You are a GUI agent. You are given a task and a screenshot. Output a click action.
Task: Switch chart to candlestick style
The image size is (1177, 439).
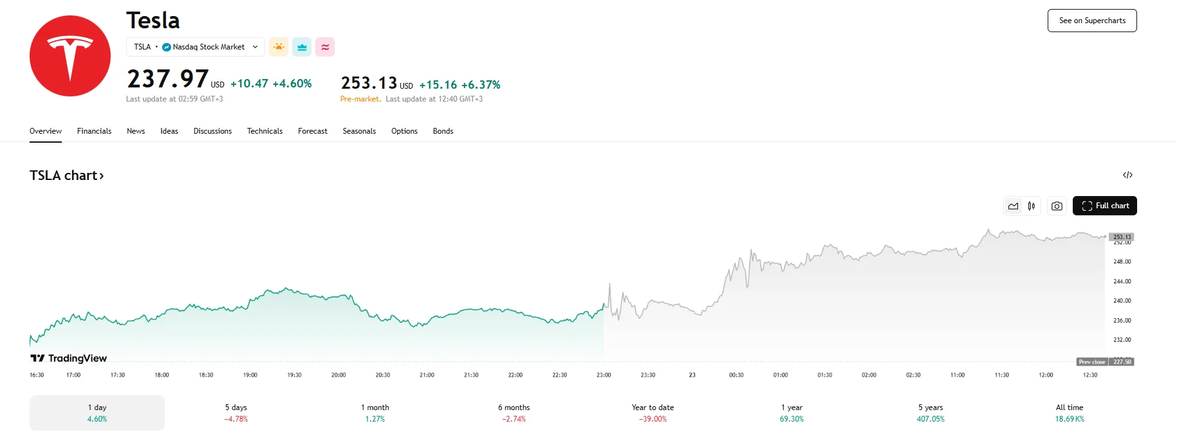[1032, 206]
